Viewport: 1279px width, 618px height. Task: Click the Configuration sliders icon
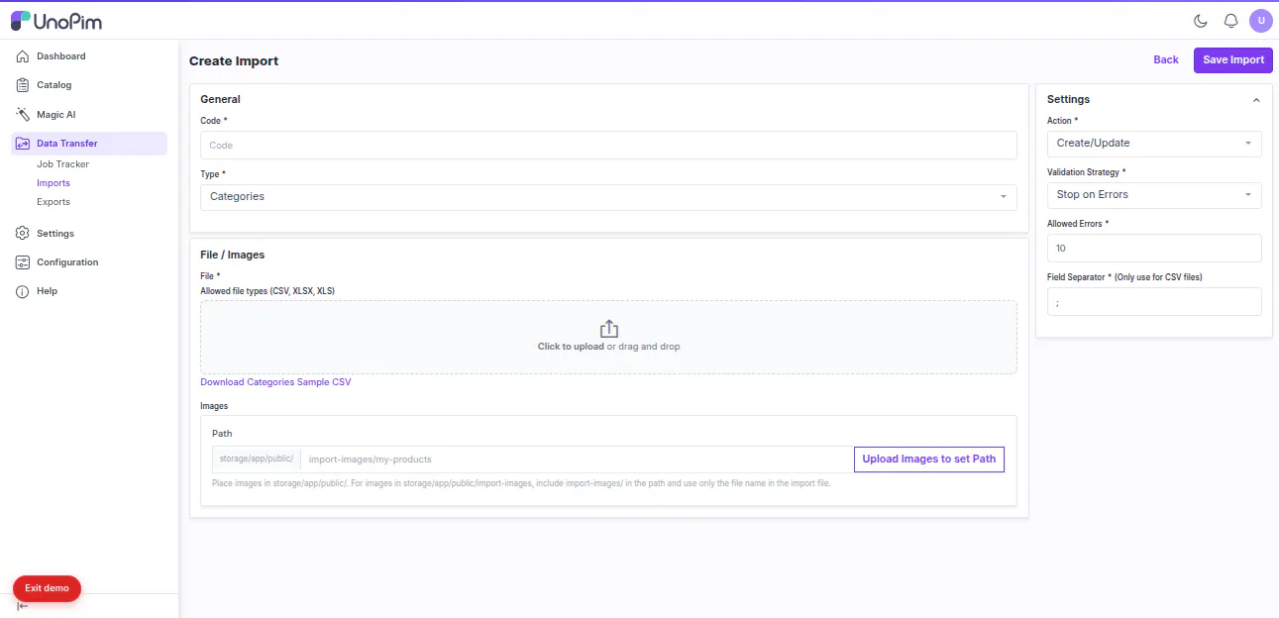tap(23, 262)
